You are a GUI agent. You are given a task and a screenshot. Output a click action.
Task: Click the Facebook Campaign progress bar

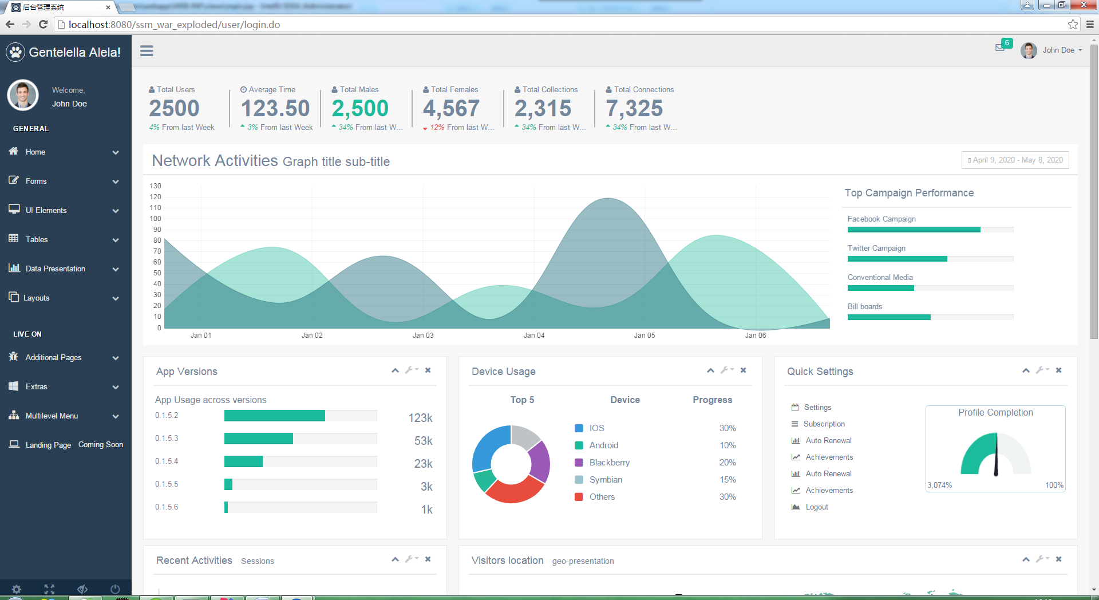click(x=930, y=230)
